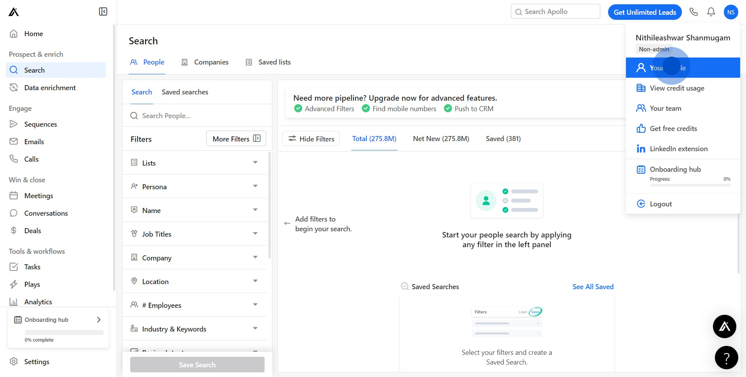This screenshot has height=377, width=746.
Task: Expand the Job Titles filter
Action: pyautogui.click(x=195, y=234)
